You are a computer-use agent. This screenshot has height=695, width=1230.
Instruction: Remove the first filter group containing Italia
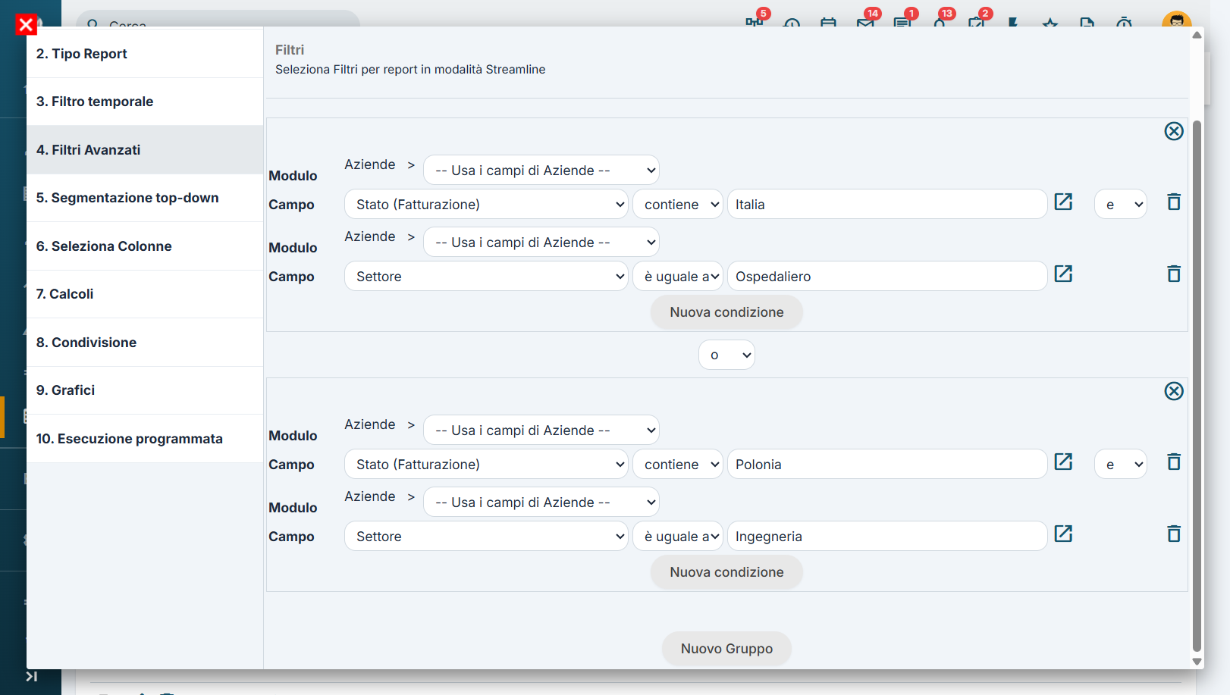coord(1174,131)
